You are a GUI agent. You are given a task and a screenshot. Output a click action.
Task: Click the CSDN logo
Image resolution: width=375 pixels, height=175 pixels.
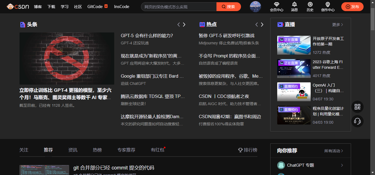[18, 6]
